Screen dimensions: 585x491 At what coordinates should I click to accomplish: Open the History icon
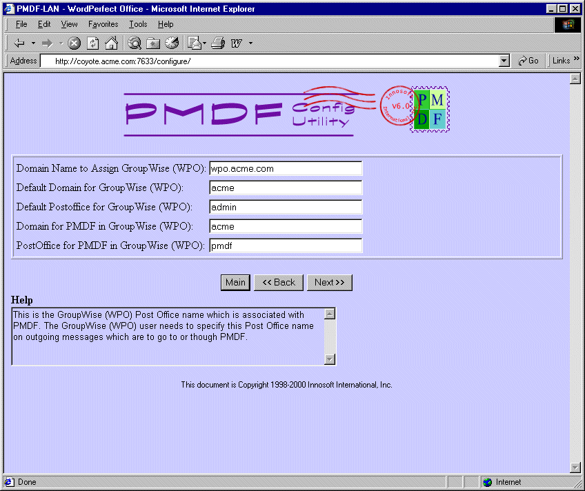[x=172, y=43]
